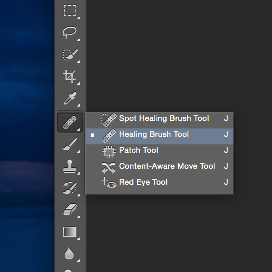Screen dimensions: 272x272
Task: Choose Spot Healing Brush Tool from flyout
Action: click(164, 119)
